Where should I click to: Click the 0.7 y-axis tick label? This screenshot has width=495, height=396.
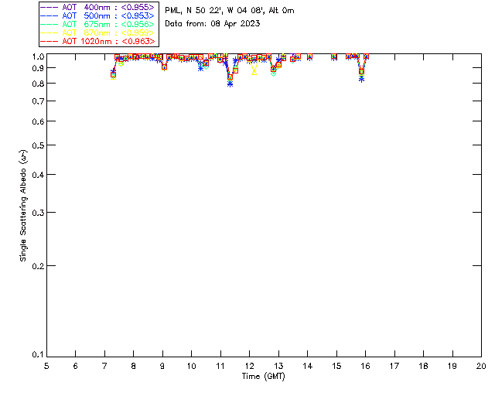tap(38, 101)
